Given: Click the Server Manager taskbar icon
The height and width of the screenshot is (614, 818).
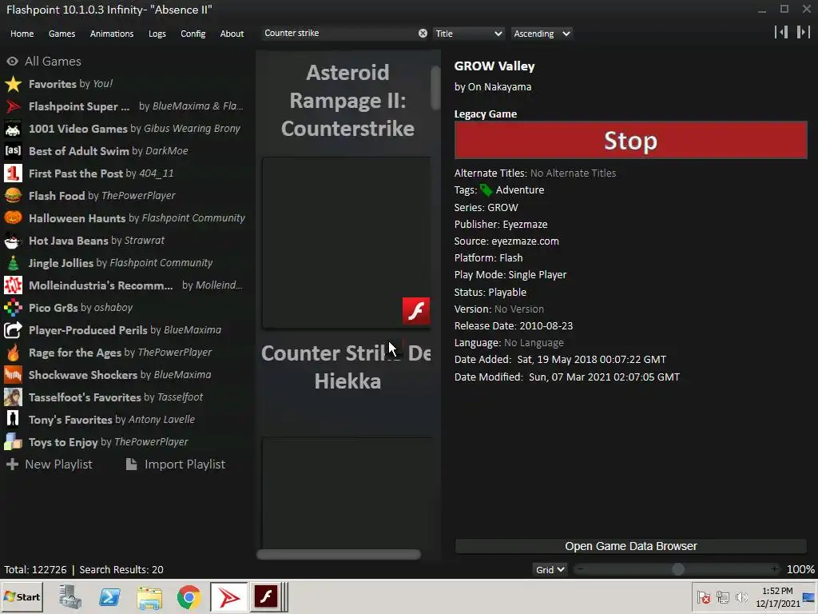Looking at the screenshot, I should [70, 596].
